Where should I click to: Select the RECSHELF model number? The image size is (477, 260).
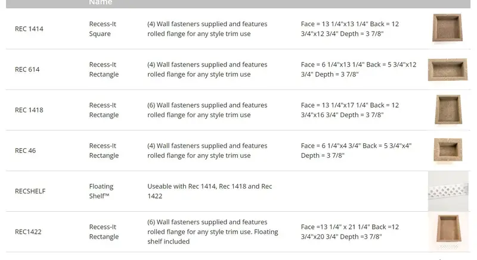[30, 192]
